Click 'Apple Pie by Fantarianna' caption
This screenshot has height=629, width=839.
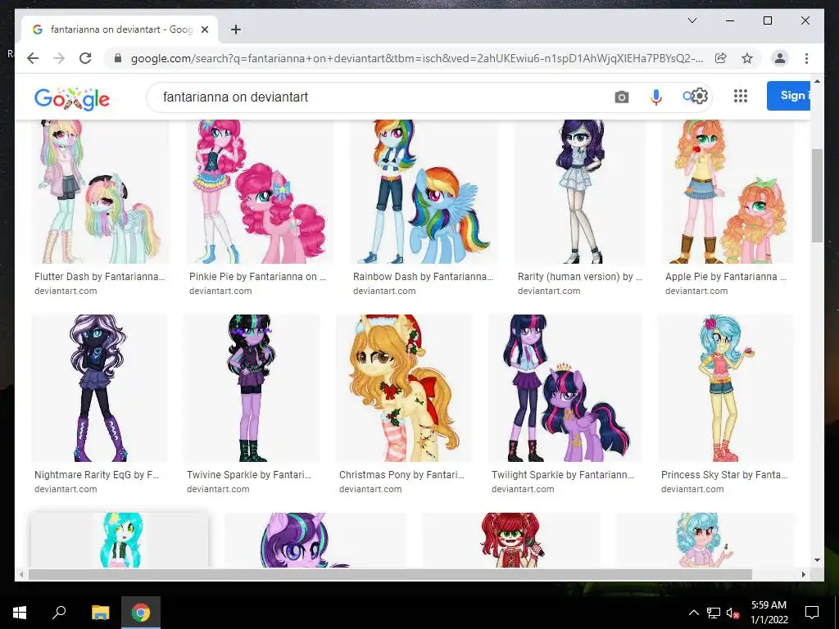(726, 277)
